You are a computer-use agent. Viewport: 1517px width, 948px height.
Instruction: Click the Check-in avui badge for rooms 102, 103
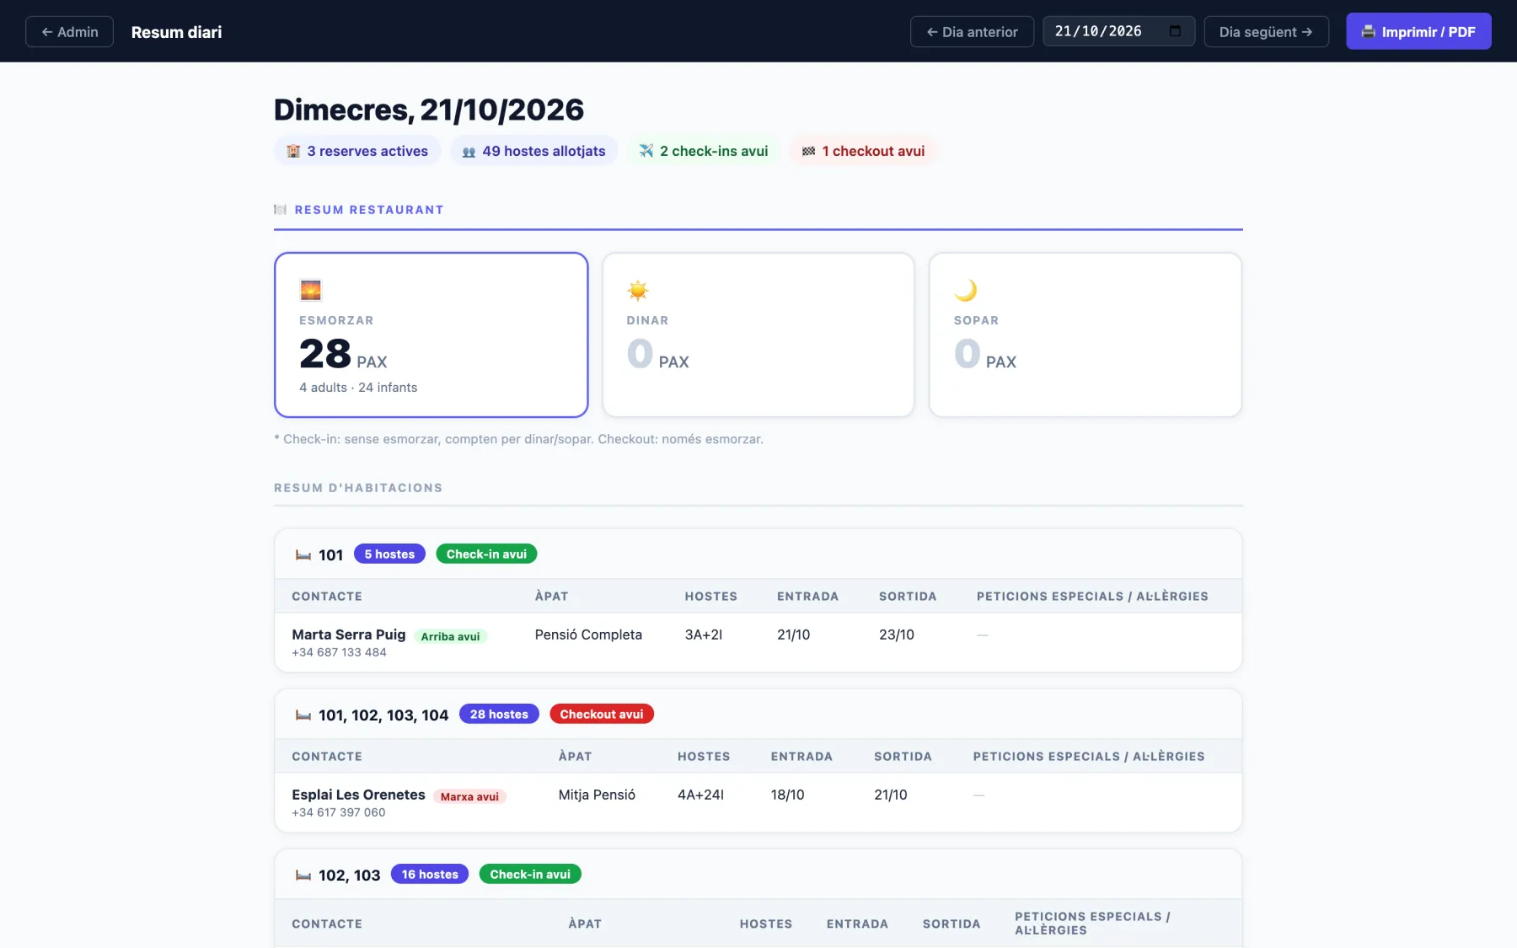coord(530,874)
